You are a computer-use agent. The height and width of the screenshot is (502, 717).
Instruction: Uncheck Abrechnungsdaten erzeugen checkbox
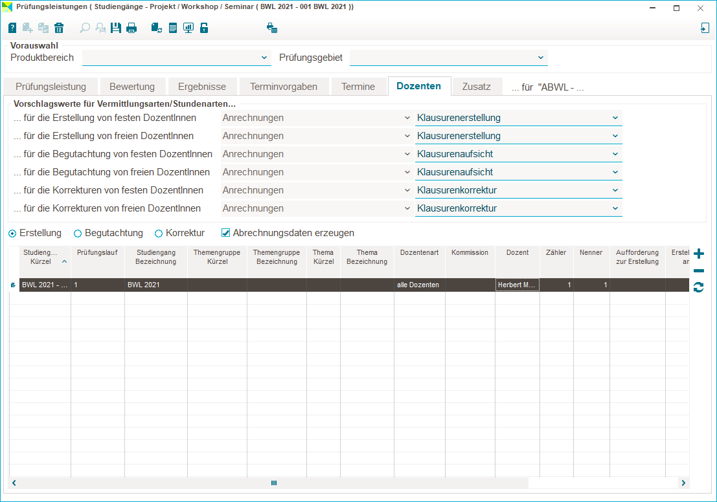[x=226, y=233]
